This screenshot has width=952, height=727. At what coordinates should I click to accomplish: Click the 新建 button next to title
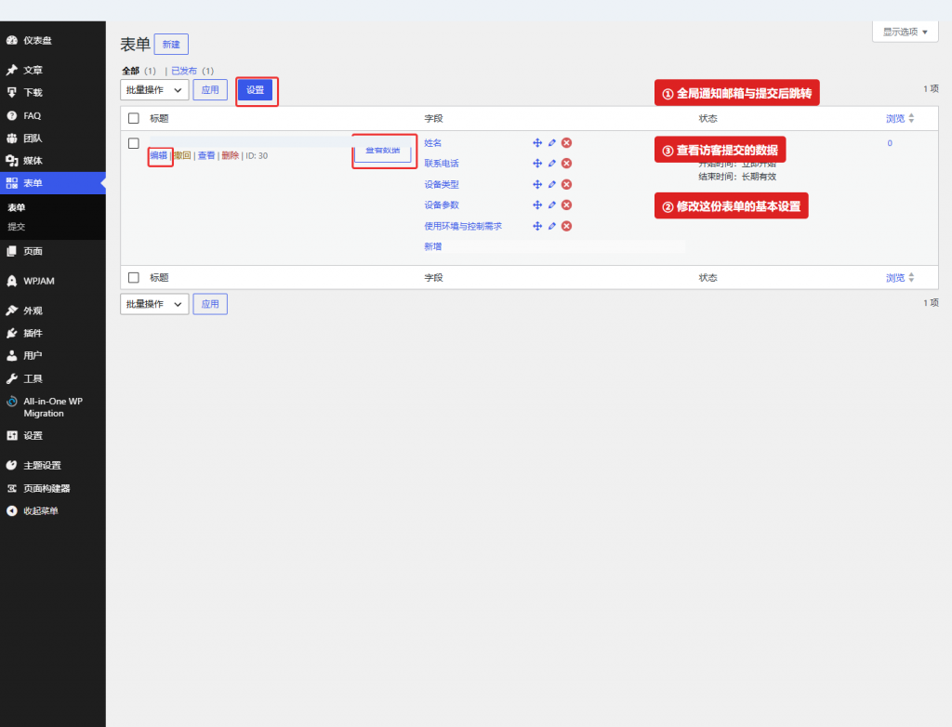[x=171, y=45]
